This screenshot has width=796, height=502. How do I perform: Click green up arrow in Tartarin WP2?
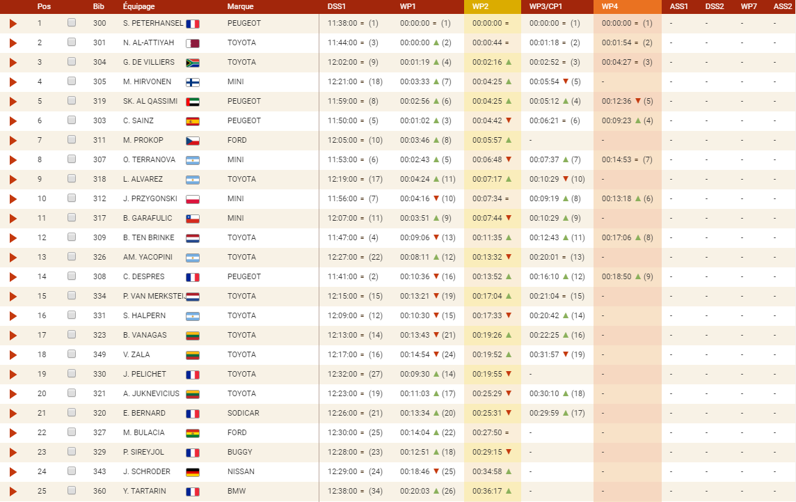tap(509, 491)
